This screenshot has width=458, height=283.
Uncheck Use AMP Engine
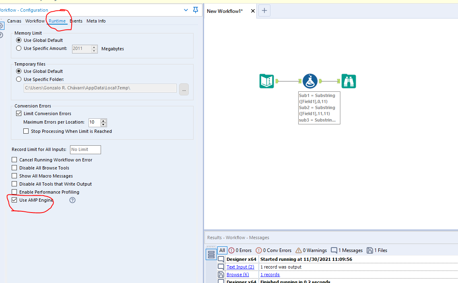point(14,200)
